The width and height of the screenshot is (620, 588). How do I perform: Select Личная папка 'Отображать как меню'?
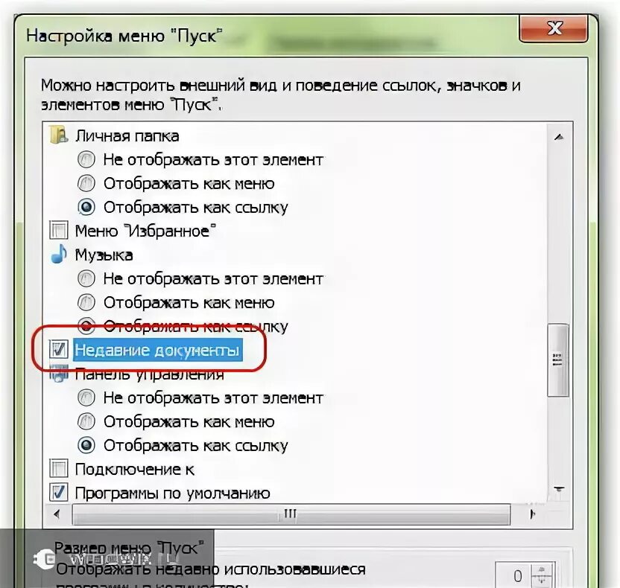86,183
